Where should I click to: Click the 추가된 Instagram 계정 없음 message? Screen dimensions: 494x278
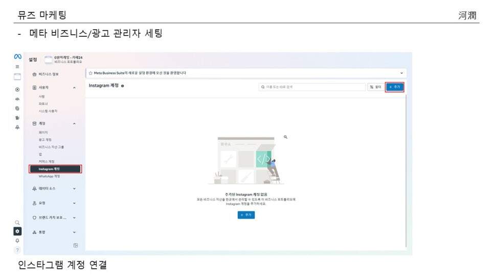pos(246,195)
